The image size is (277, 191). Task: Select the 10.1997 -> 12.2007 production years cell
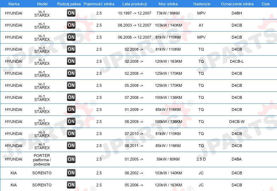[135, 13]
